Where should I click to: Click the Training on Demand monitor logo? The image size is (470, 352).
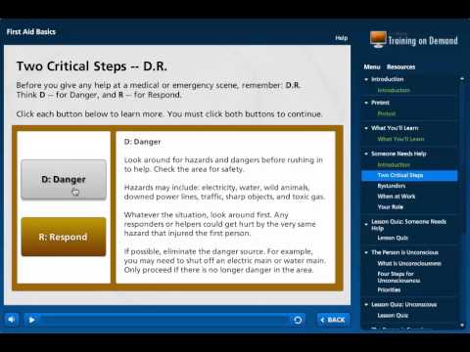click(x=378, y=39)
